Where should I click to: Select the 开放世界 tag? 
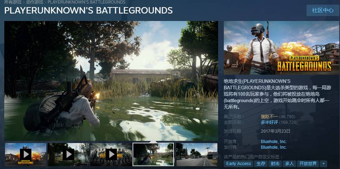click(308, 164)
